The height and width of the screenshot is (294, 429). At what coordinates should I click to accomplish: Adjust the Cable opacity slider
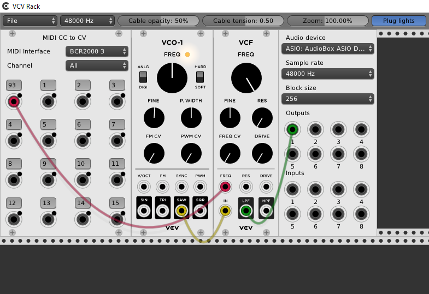158,21
